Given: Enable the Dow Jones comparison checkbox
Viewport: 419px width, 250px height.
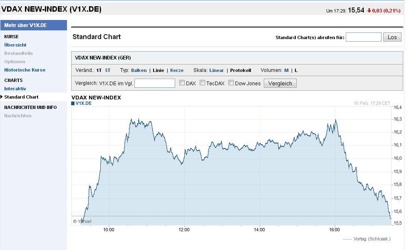Looking at the screenshot, I should pyautogui.click(x=231, y=83).
